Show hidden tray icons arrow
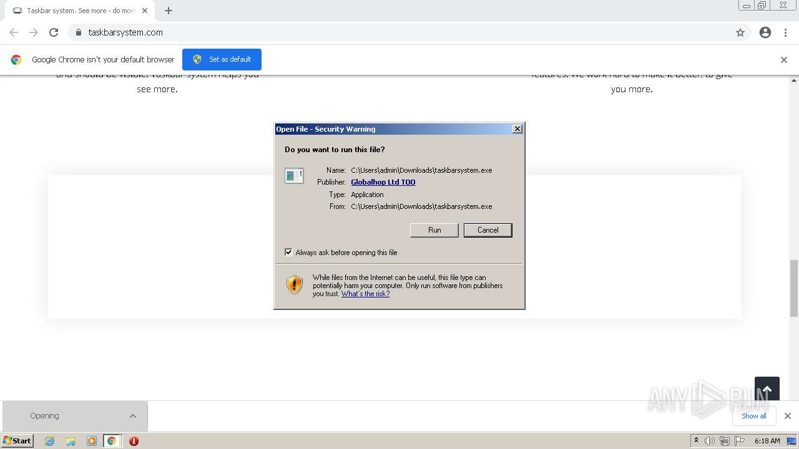This screenshot has height=449, width=799. tap(696, 441)
